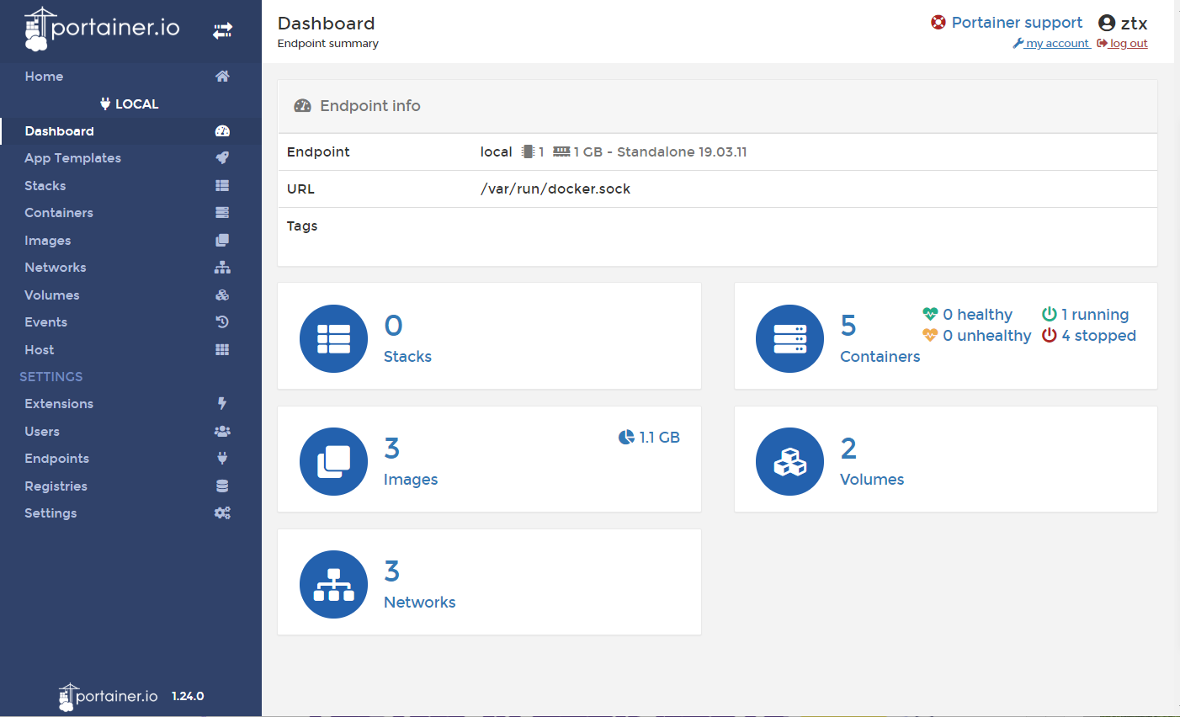Click the Portainer.io logo at top
Image resolution: width=1180 pixels, height=717 pixels.
102,29
